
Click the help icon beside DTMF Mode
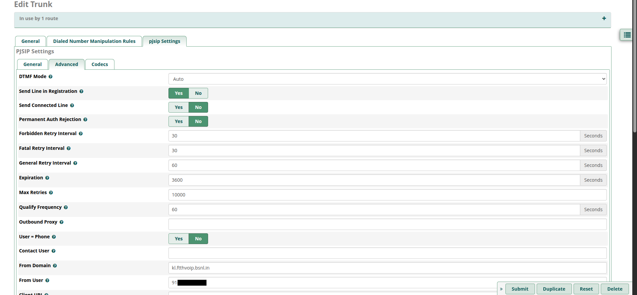tap(50, 77)
